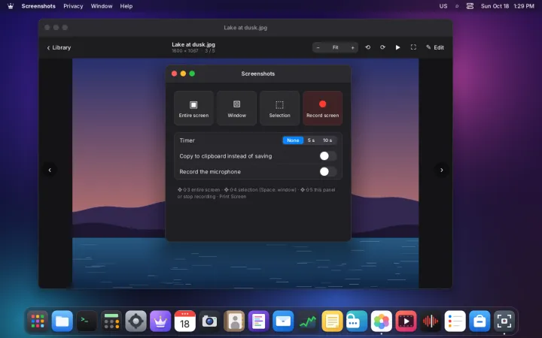The width and height of the screenshot is (542, 338).
Task: Enter fullscreen in the image viewer
Action: point(413,47)
